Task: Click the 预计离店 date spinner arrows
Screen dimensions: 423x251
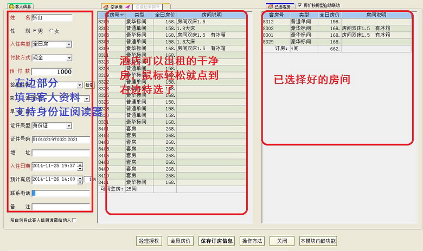Action: [x=79, y=179]
